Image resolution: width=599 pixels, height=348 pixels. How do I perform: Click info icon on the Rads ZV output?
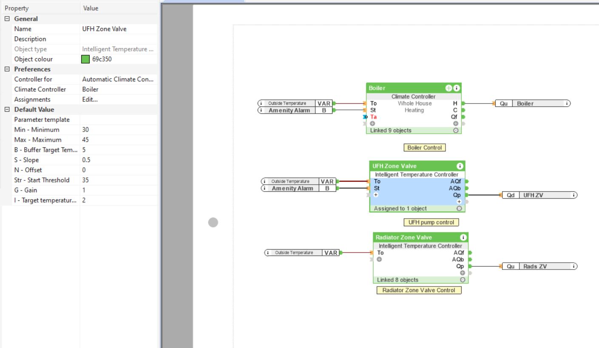[574, 267]
